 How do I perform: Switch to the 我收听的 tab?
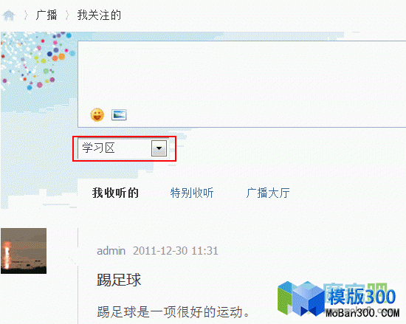[115, 193]
